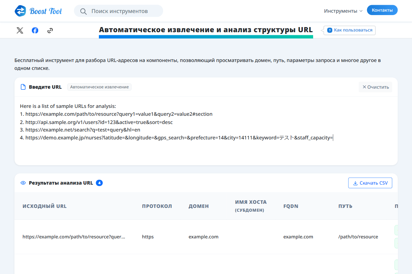This screenshot has height=274, width=412.
Task: Click the /path/to/resource path cell
Action: (x=358, y=237)
